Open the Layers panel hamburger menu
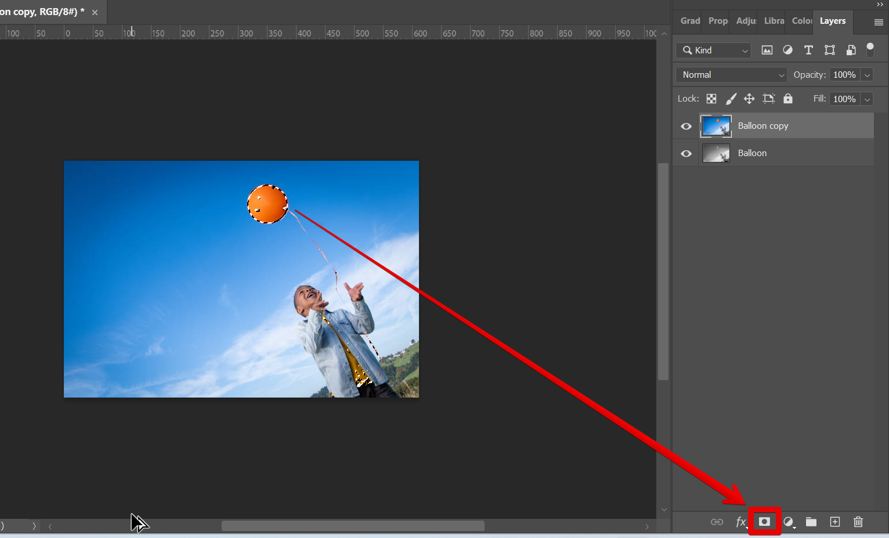889x538 pixels. [878, 22]
